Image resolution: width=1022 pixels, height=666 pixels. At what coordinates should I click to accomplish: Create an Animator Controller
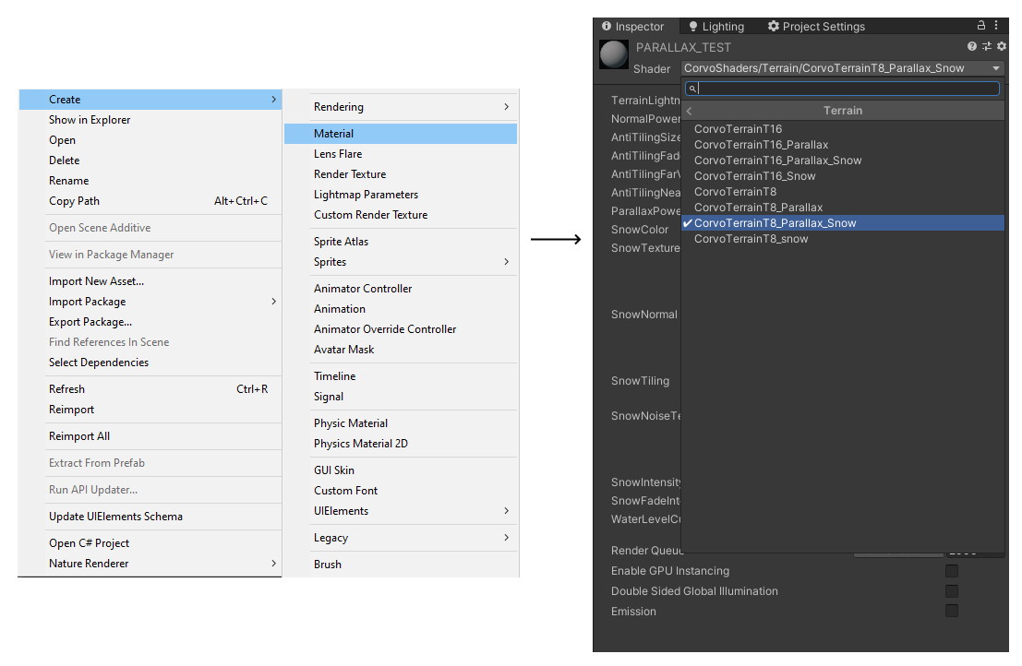coord(401,289)
